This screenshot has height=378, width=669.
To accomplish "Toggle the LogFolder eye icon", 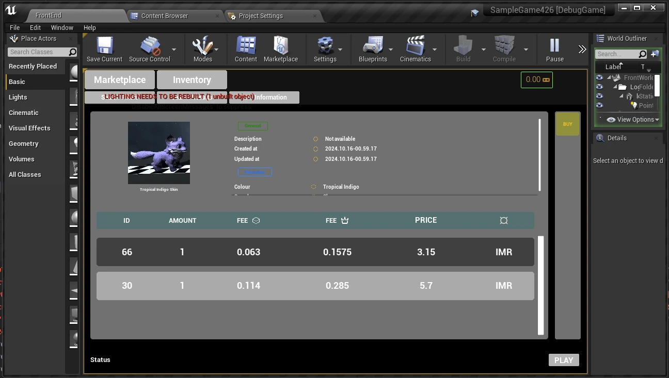I will click(599, 87).
